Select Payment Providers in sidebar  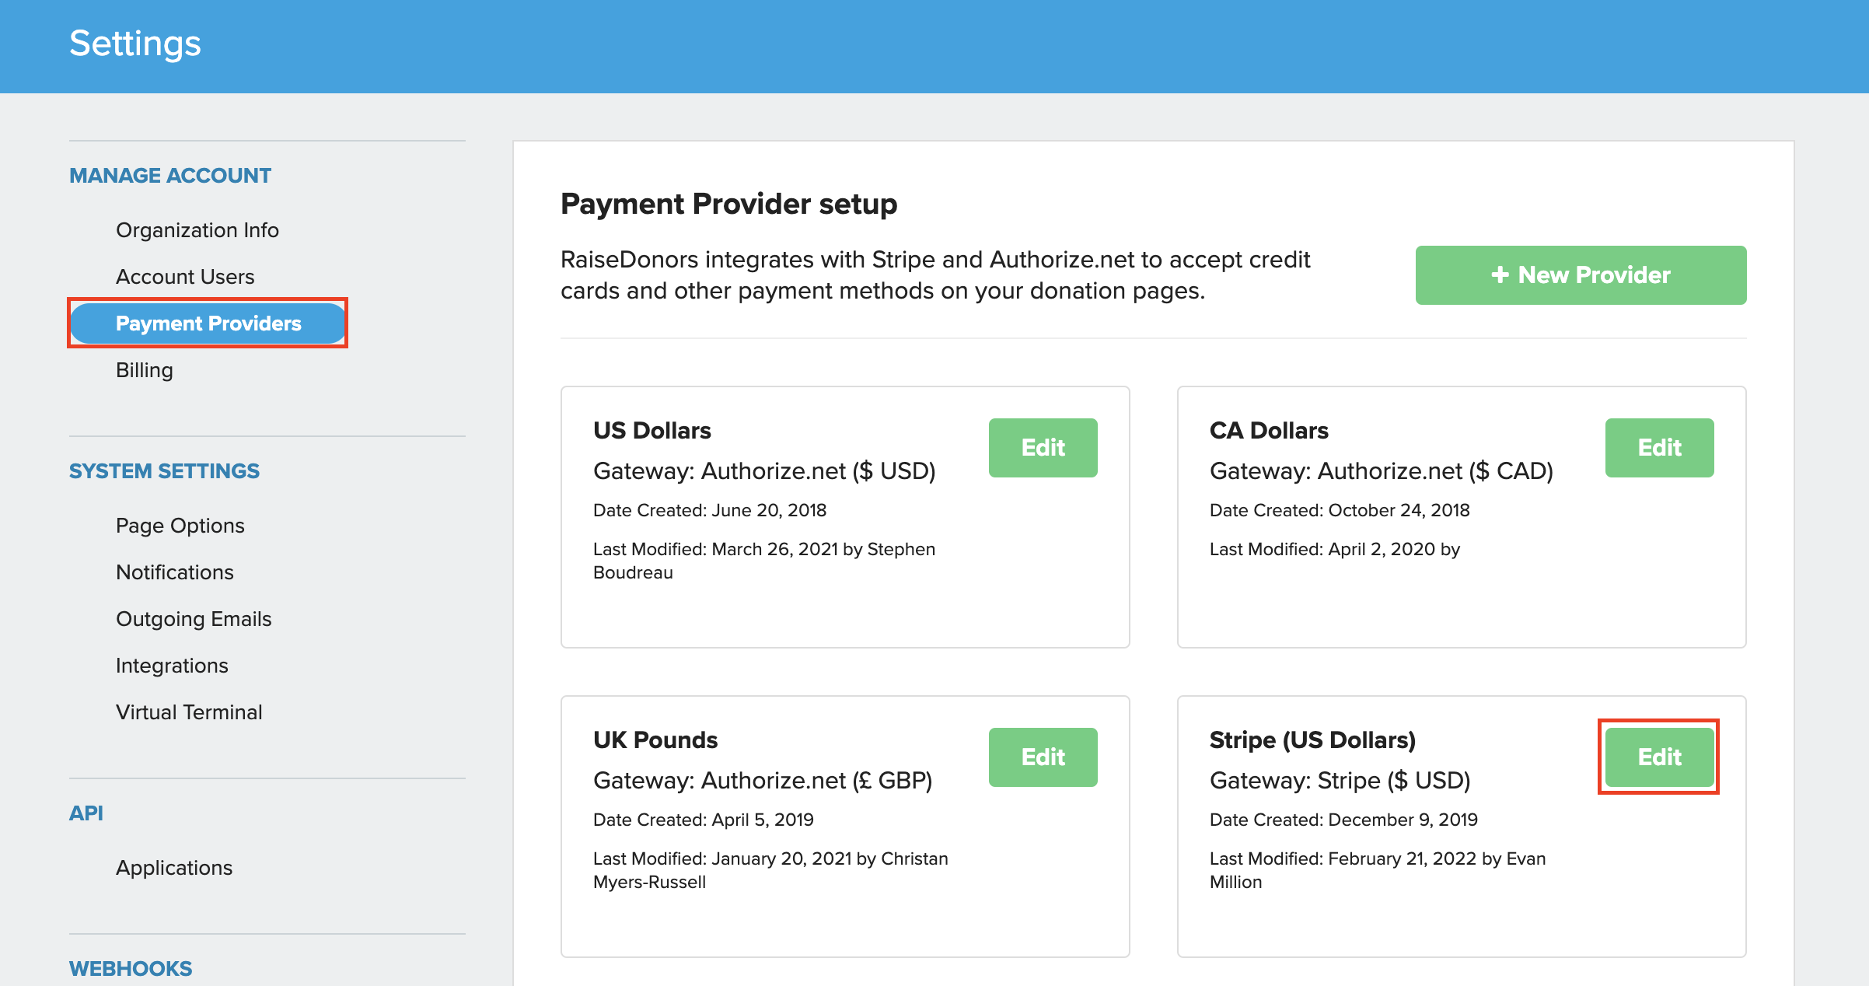[x=208, y=323]
